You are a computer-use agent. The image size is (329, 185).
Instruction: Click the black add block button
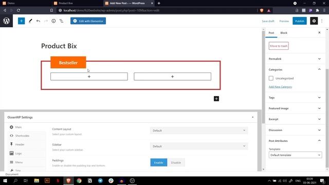(216, 99)
